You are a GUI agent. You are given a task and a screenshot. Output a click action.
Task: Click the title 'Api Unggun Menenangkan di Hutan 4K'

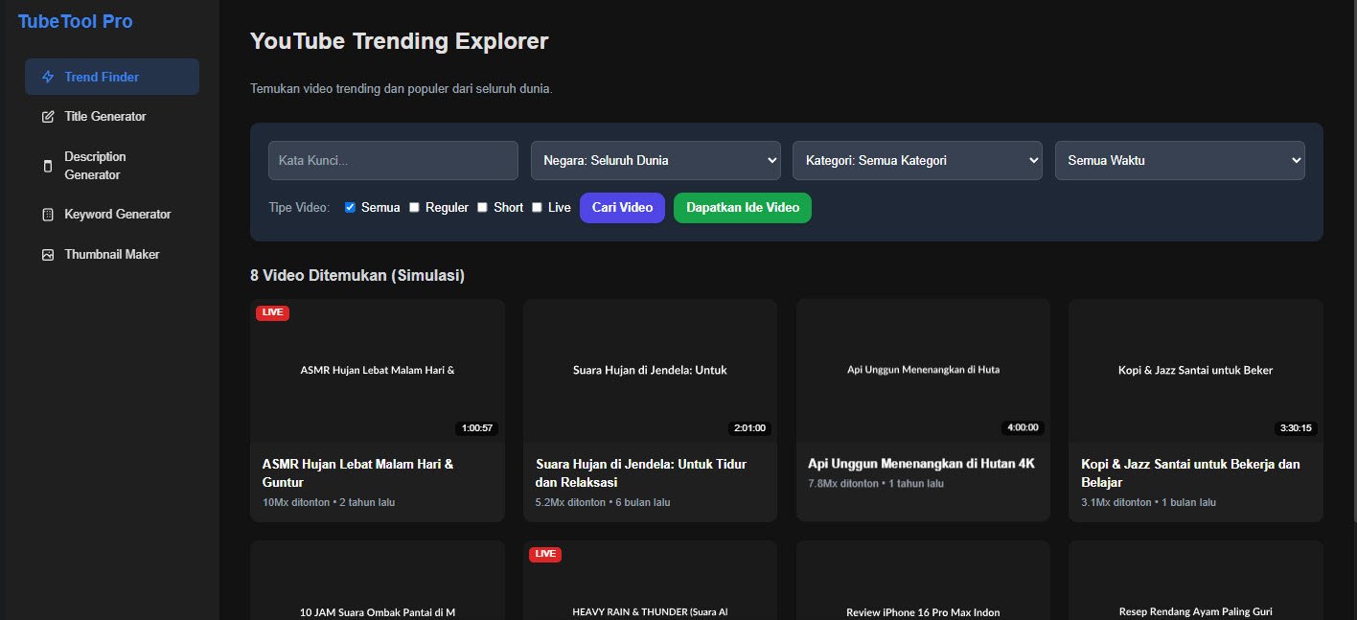pyautogui.click(x=922, y=464)
